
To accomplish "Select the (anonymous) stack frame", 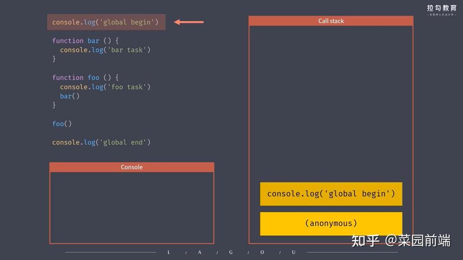I will coord(331,224).
